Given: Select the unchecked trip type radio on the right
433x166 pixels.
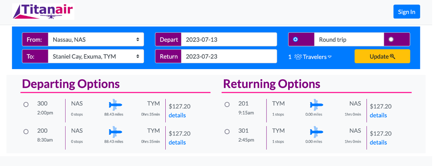Looking at the screenshot, I should tap(391, 39).
